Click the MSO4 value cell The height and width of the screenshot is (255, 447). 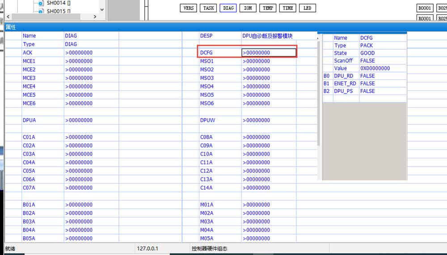pyautogui.click(x=269, y=86)
